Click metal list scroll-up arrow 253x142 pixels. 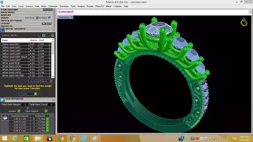click(53, 40)
